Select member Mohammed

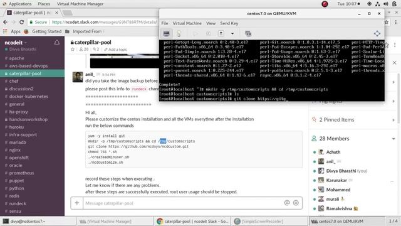(338, 190)
